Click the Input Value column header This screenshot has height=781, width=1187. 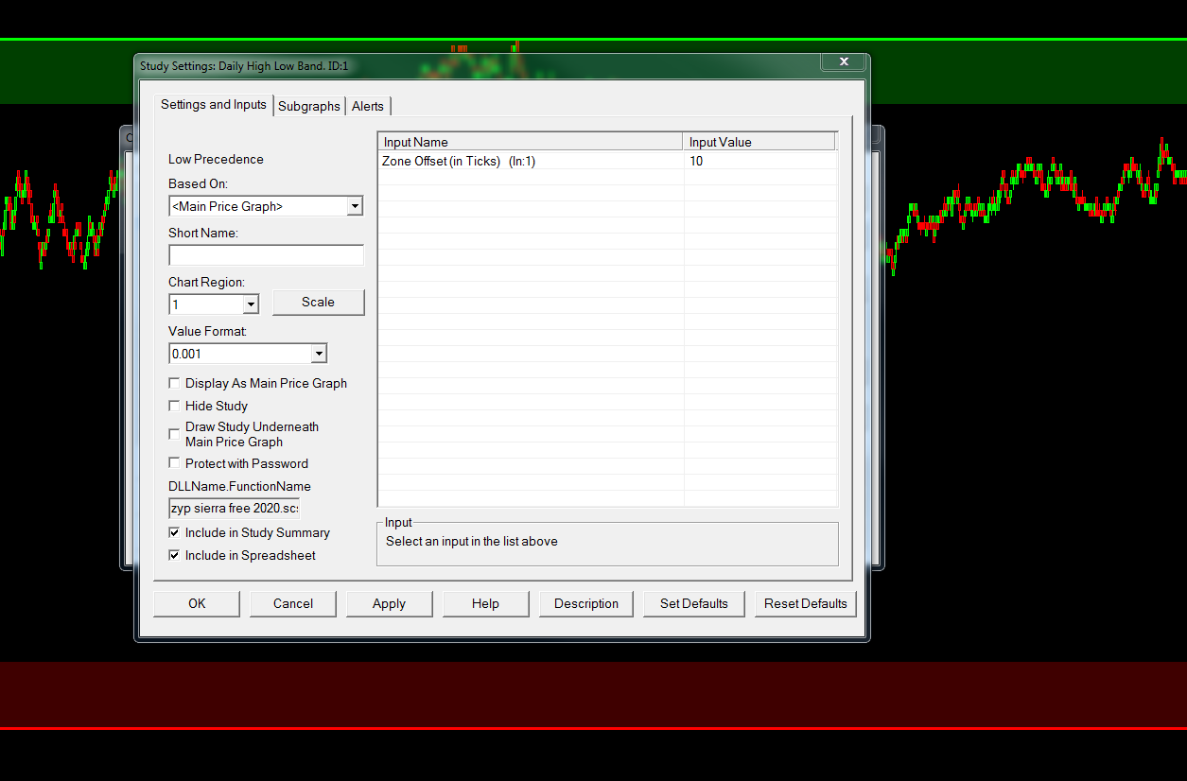(759, 142)
